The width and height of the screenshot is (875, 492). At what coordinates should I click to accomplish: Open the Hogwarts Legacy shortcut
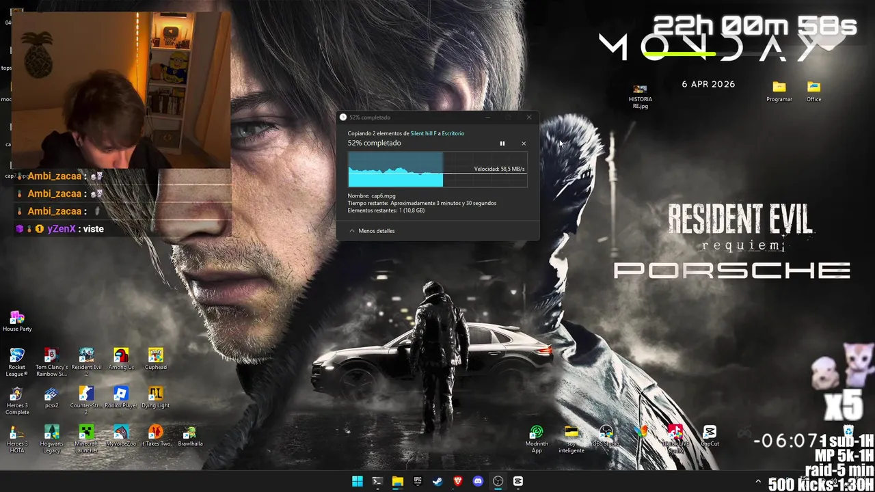[x=51, y=439]
